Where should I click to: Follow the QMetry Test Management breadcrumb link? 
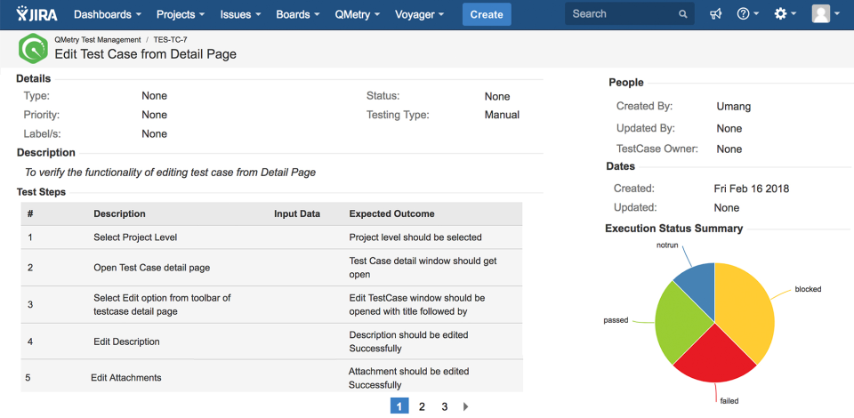click(x=98, y=40)
